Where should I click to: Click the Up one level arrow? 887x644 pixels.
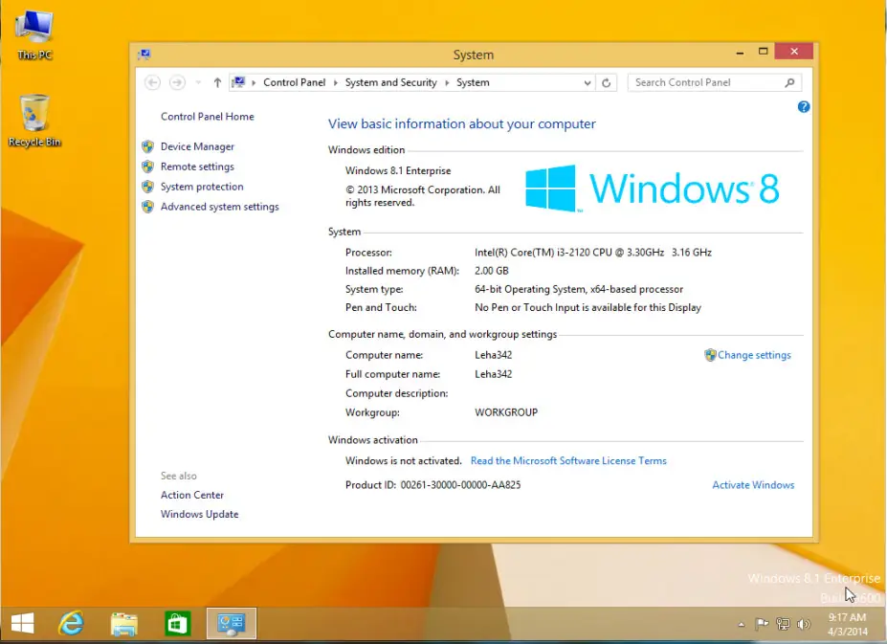coord(217,82)
